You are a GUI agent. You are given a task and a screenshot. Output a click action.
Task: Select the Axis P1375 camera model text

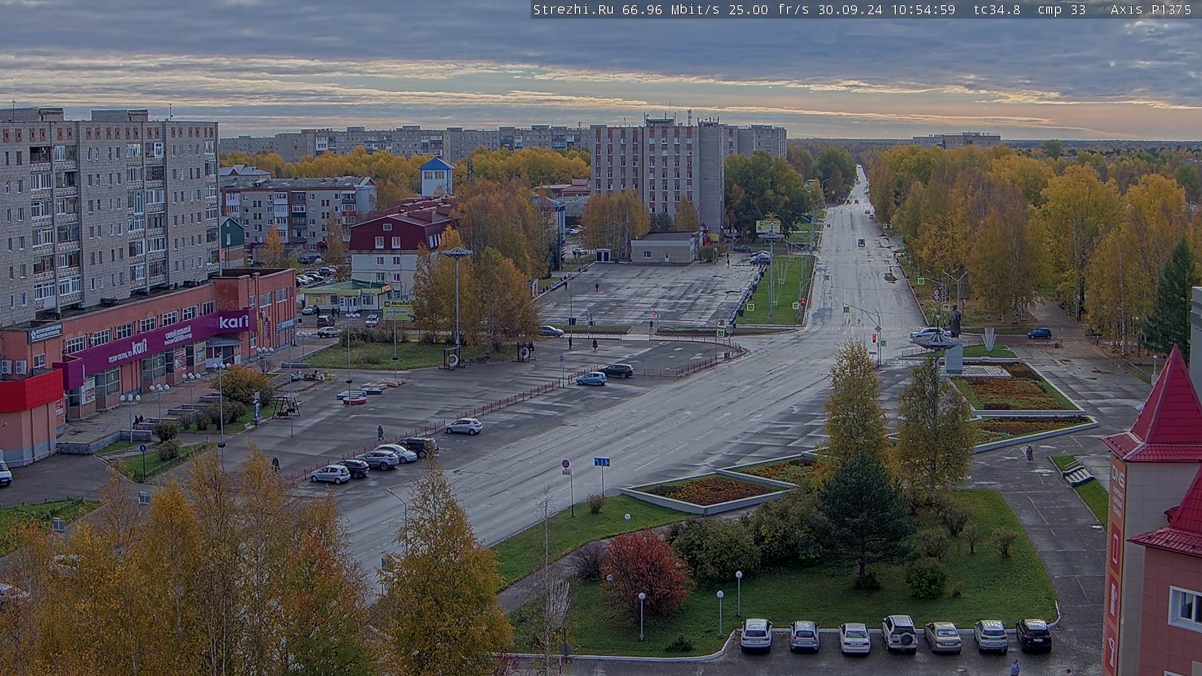(x=1151, y=9)
